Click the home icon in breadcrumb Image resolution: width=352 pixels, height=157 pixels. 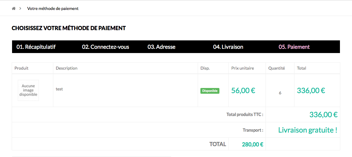pyautogui.click(x=14, y=8)
